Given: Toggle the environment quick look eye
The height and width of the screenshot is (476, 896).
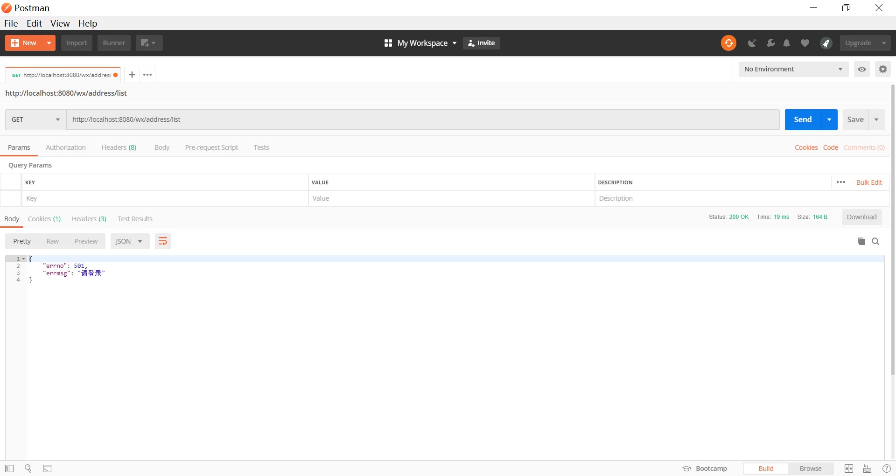Looking at the screenshot, I should (x=862, y=69).
